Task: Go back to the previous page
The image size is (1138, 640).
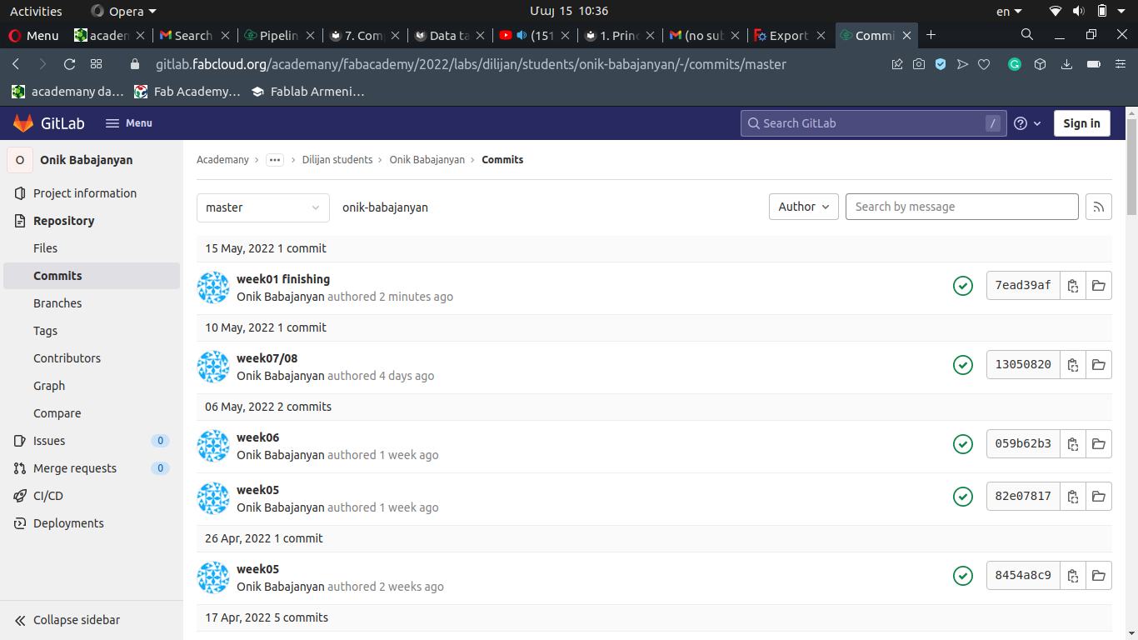Action: pos(16,64)
